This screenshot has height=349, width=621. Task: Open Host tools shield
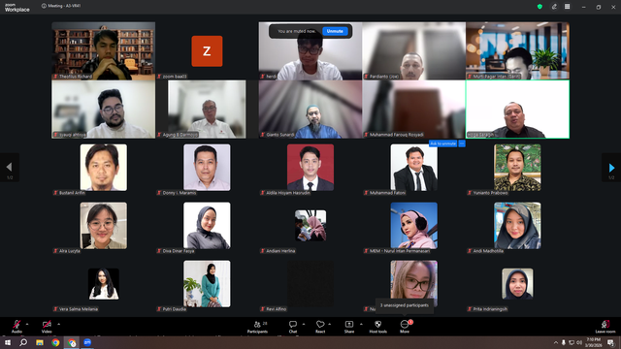pos(377,327)
